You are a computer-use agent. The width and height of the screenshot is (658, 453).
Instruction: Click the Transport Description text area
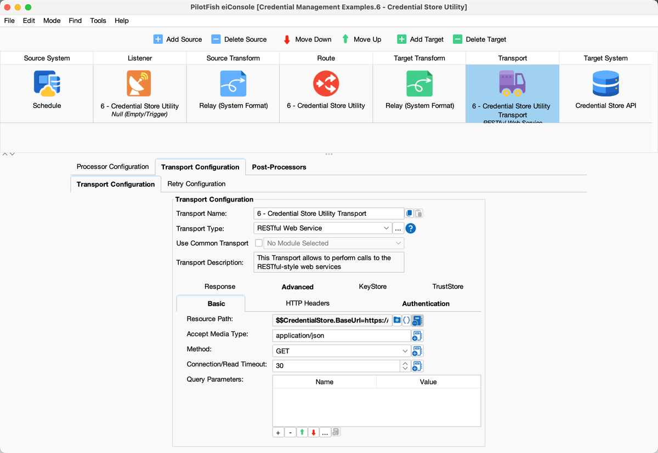coord(329,262)
